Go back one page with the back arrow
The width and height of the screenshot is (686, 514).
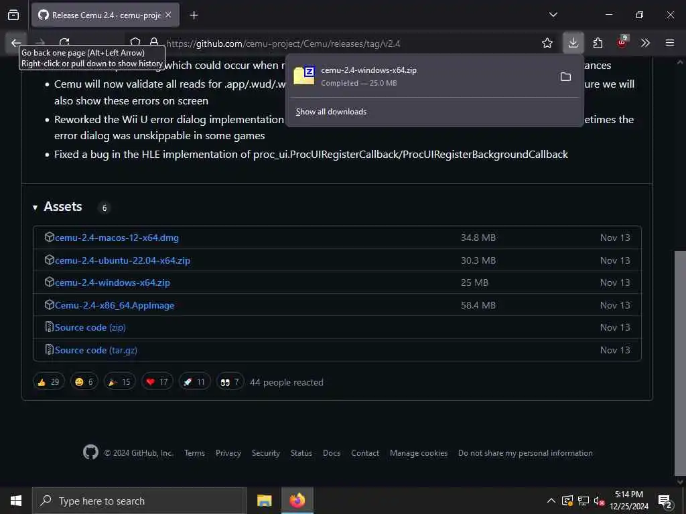coord(16,43)
